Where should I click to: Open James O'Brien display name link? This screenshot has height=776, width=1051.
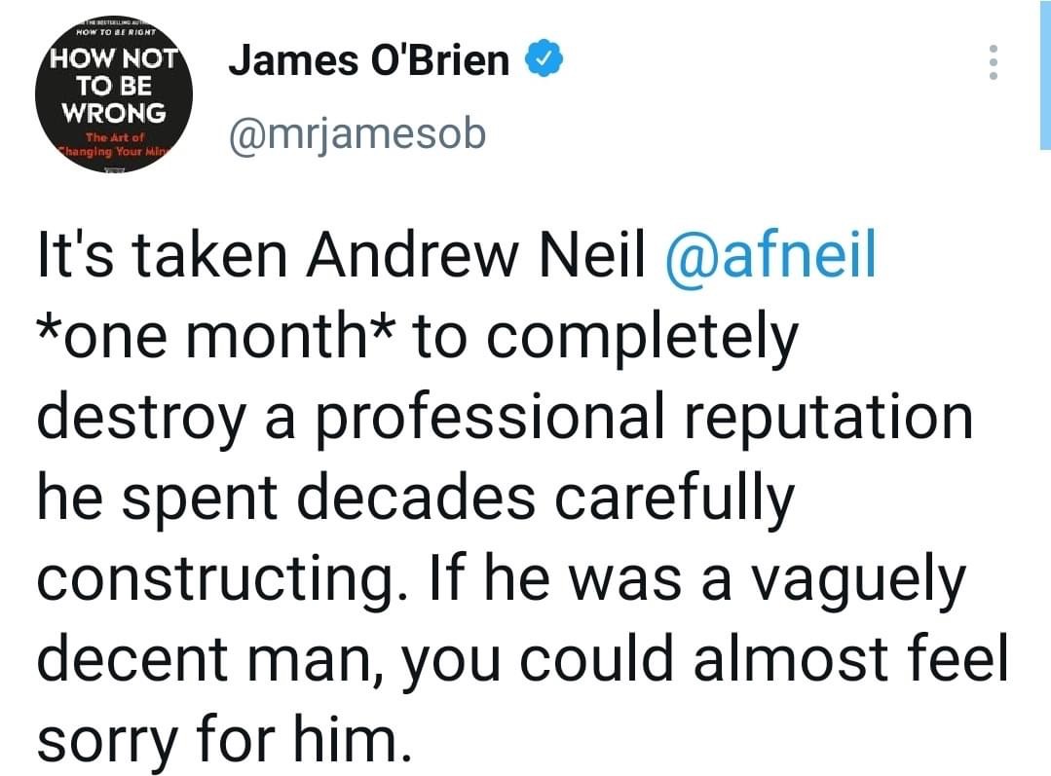[368, 60]
